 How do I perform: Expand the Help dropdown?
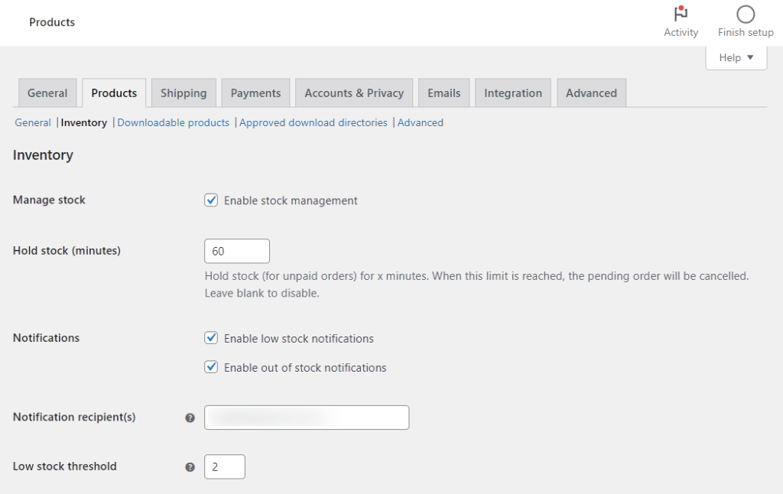[x=735, y=57]
